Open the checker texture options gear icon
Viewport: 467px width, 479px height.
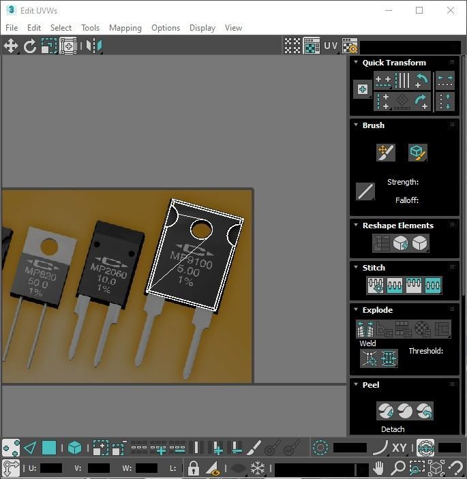[x=350, y=46]
